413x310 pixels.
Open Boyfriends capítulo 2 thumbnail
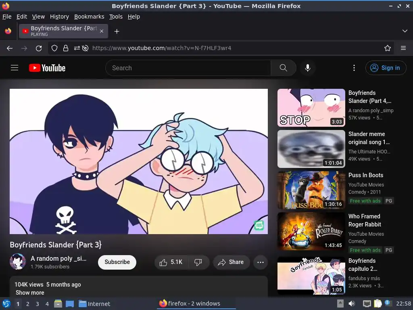click(311, 276)
